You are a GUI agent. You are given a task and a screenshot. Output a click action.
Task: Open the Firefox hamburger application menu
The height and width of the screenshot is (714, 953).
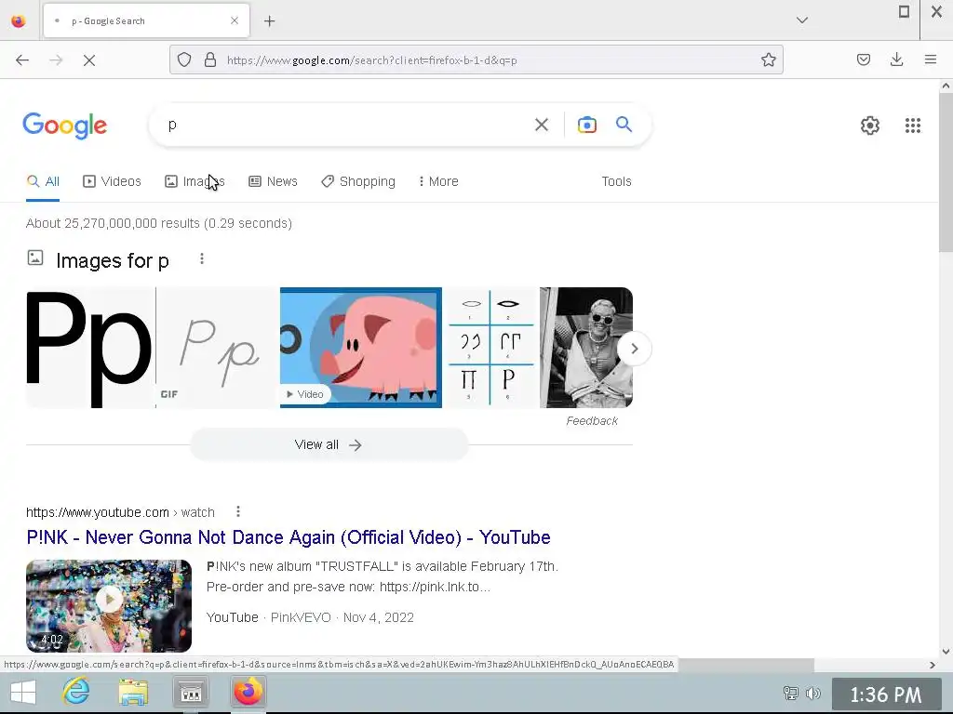click(x=930, y=59)
